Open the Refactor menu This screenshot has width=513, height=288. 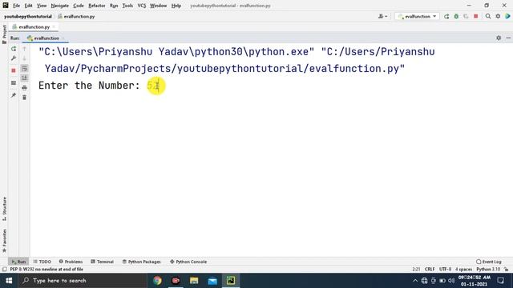97,6
